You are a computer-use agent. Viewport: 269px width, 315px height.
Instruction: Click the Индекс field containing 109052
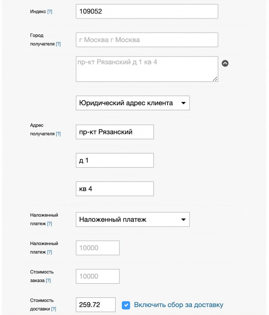point(147,11)
